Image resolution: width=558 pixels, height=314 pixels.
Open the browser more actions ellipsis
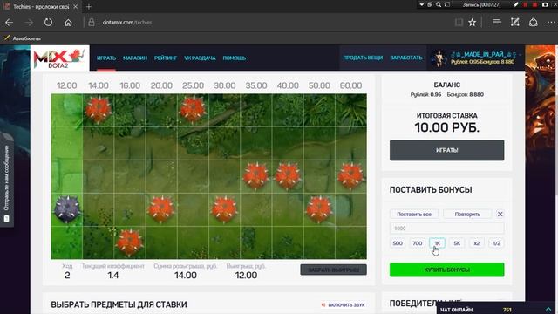(551, 23)
